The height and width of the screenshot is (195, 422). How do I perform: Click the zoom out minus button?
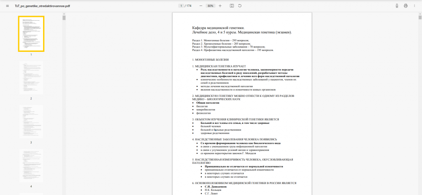tap(201, 5)
